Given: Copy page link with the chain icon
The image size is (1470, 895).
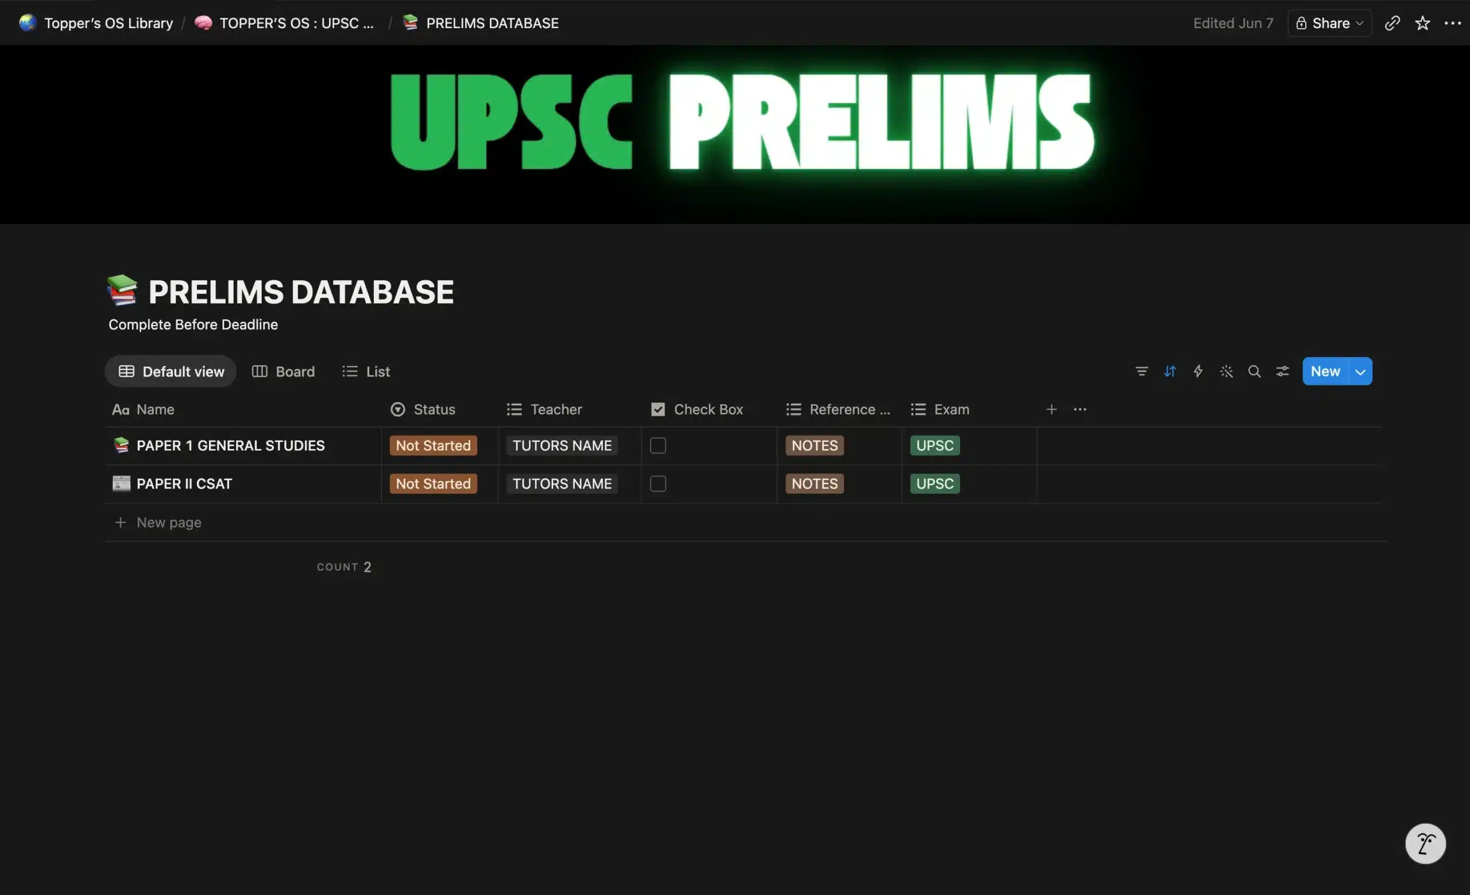Looking at the screenshot, I should 1392,24.
